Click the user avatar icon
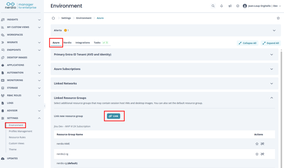Screen dimensions: 284x168 tap(245, 6)
